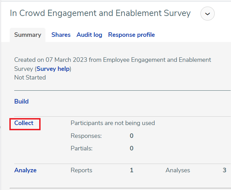Open the survey title chevron dropdown

point(207,14)
